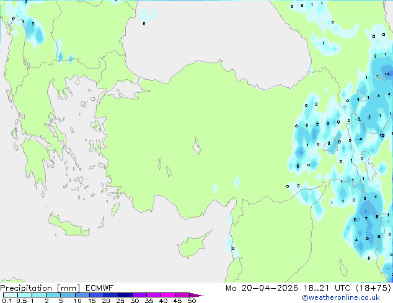Click the '18..21 UTC' time text
The width and height of the screenshot is (393, 303).
327,288
